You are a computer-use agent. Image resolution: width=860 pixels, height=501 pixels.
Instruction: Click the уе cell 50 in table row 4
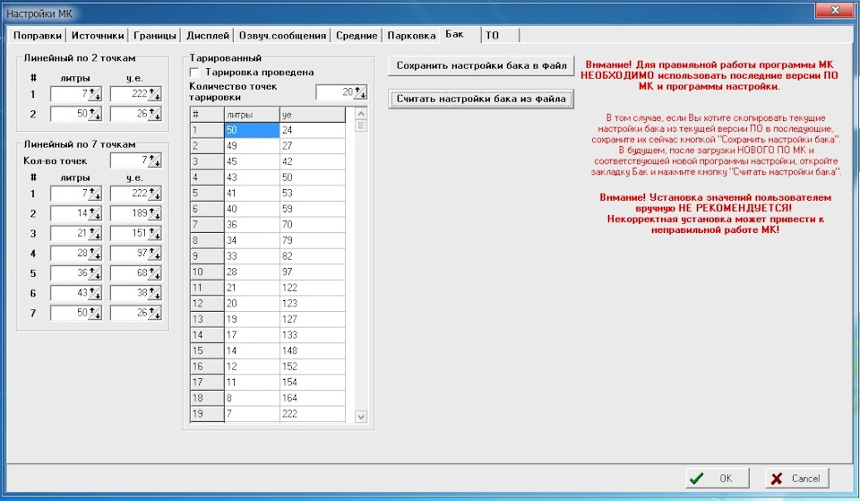click(x=313, y=177)
